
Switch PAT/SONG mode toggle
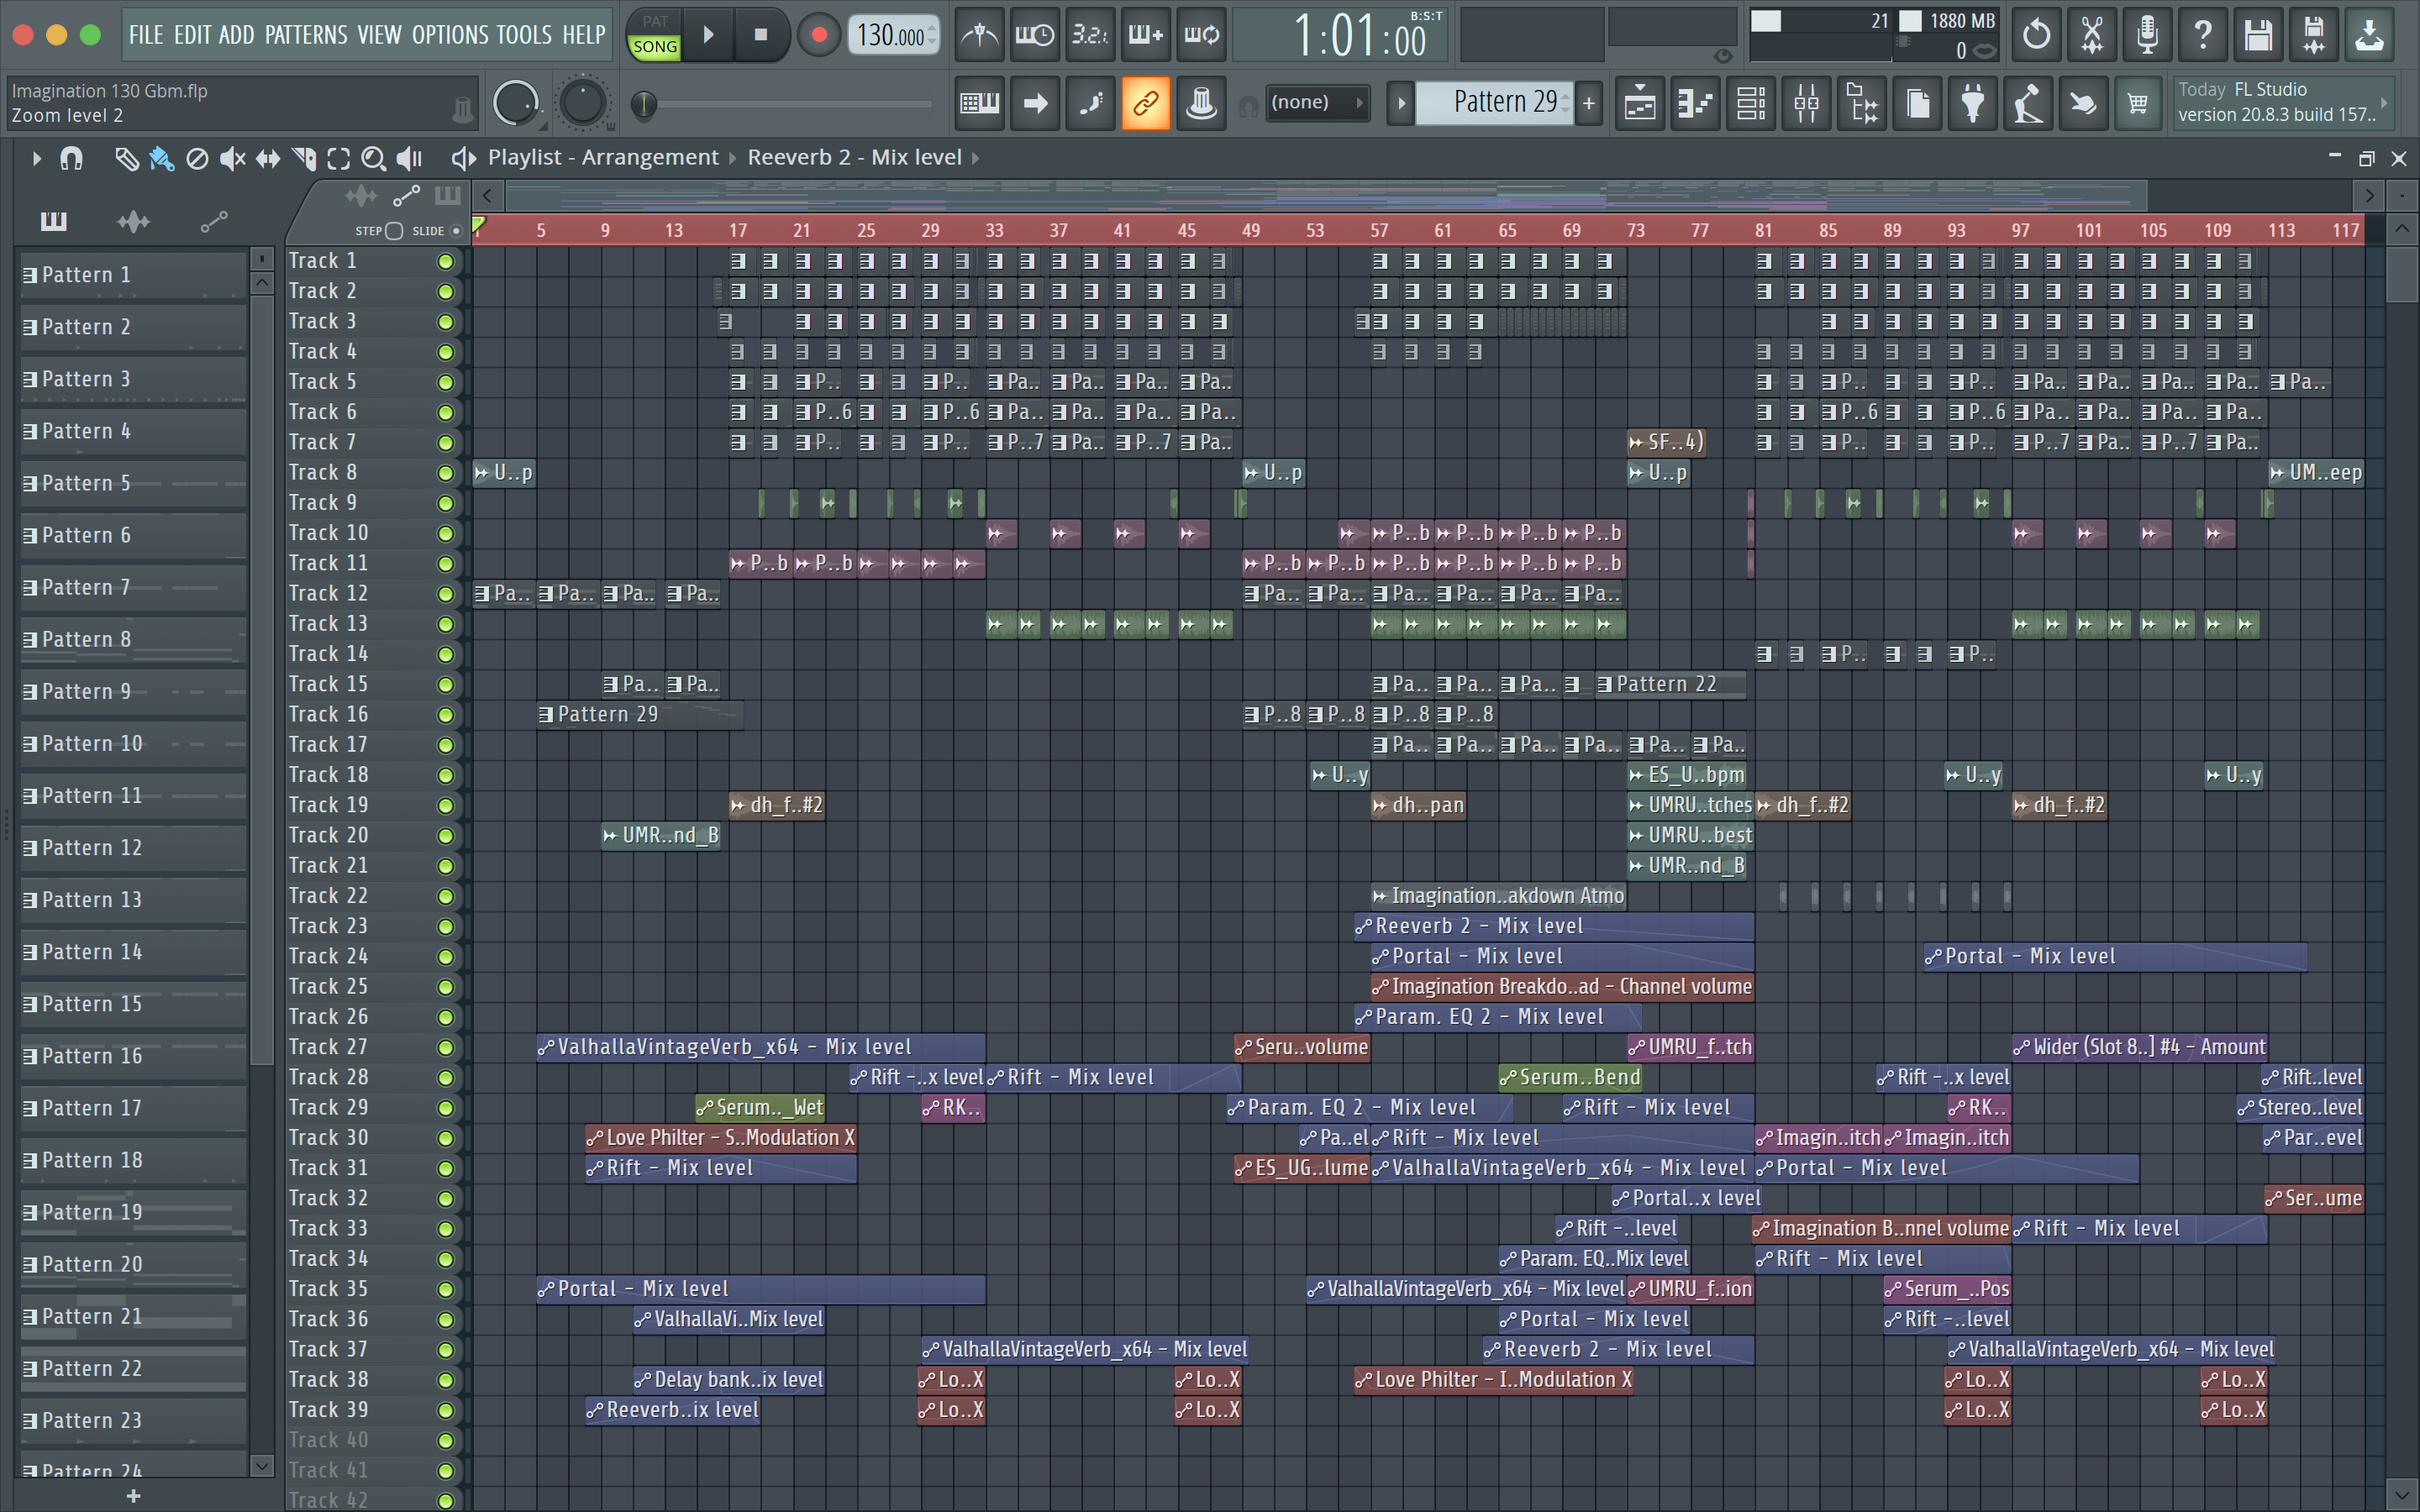coord(655,35)
